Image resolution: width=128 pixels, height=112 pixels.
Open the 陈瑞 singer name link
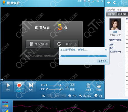point(115,32)
